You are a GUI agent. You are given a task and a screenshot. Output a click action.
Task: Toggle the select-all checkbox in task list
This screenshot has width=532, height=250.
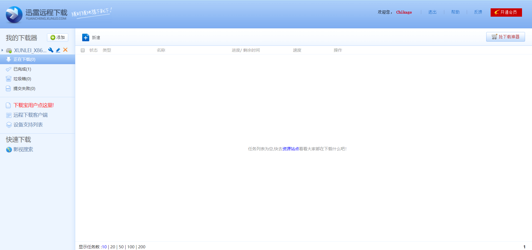(x=82, y=50)
